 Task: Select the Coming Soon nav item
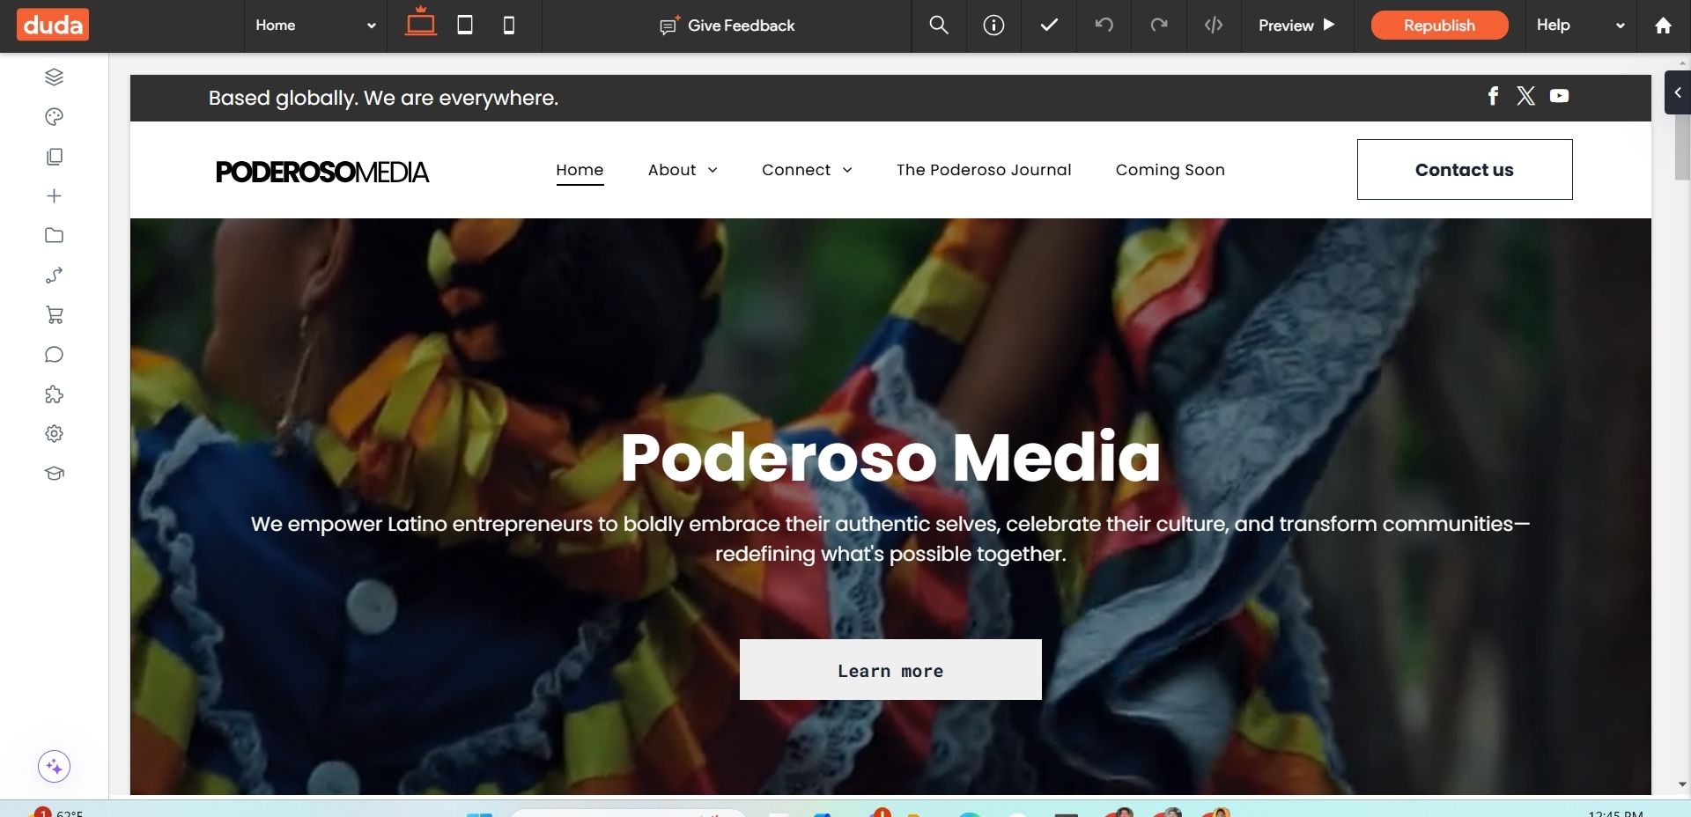point(1170,170)
